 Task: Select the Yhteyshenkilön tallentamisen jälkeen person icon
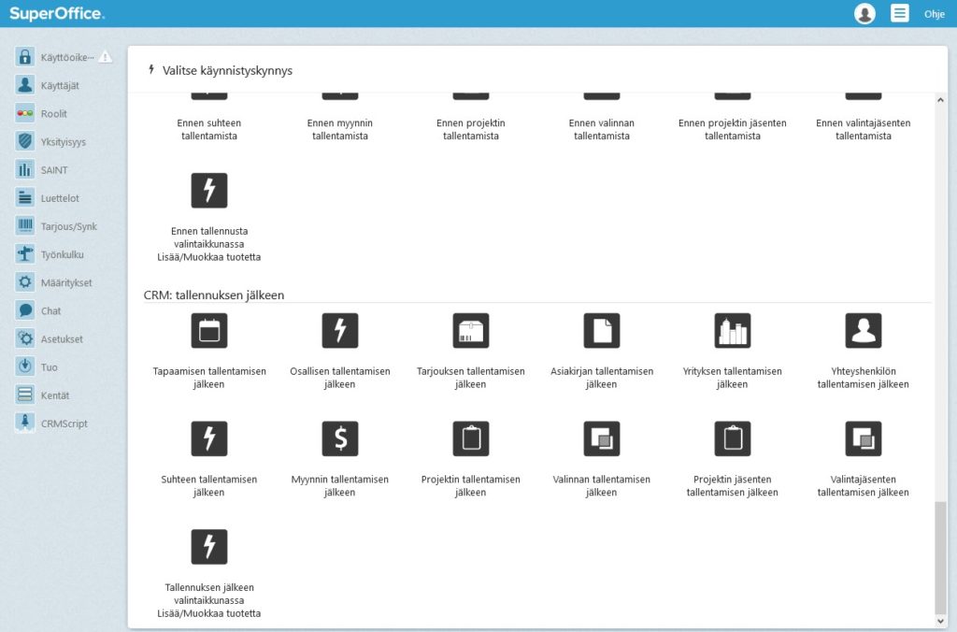pos(863,331)
